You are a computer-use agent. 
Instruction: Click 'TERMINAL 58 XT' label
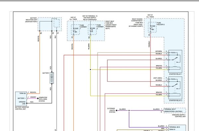click(x=170, y=109)
